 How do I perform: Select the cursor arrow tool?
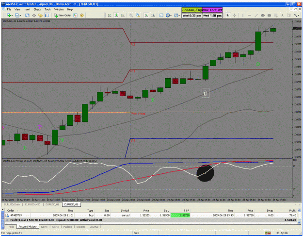tap(228, 15)
